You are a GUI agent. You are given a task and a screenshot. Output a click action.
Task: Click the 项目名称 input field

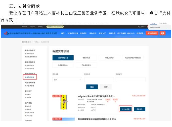coord(99,80)
